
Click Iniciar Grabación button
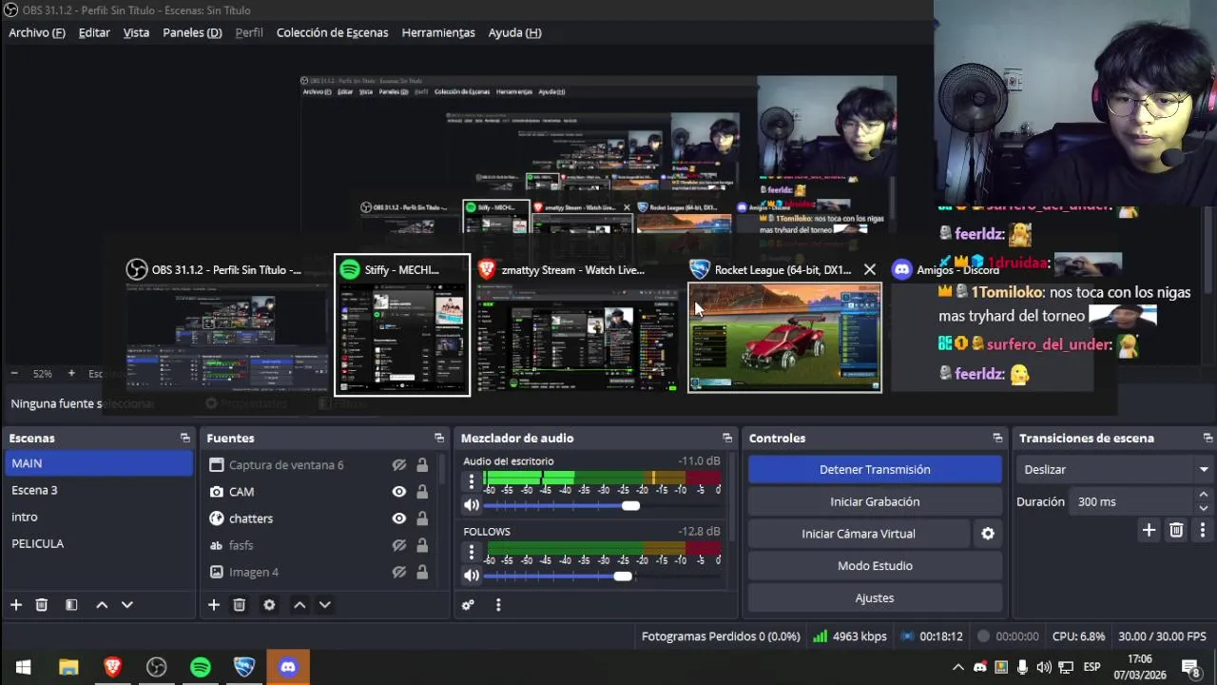(x=875, y=501)
